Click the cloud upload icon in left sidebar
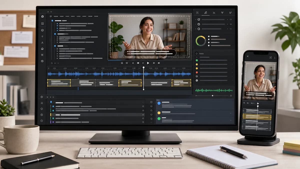This screenshot has height=169, width=300. pos(42,49)
